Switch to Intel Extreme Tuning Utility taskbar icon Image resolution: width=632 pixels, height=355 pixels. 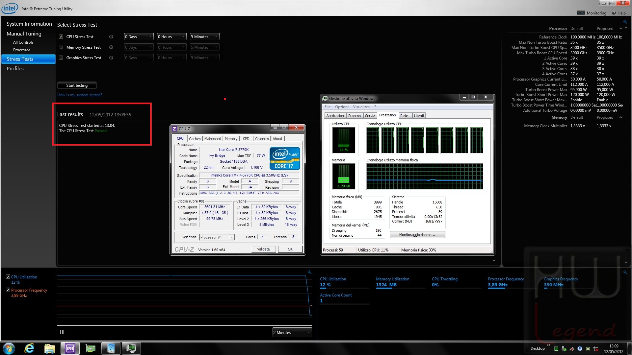pos(111,348)
